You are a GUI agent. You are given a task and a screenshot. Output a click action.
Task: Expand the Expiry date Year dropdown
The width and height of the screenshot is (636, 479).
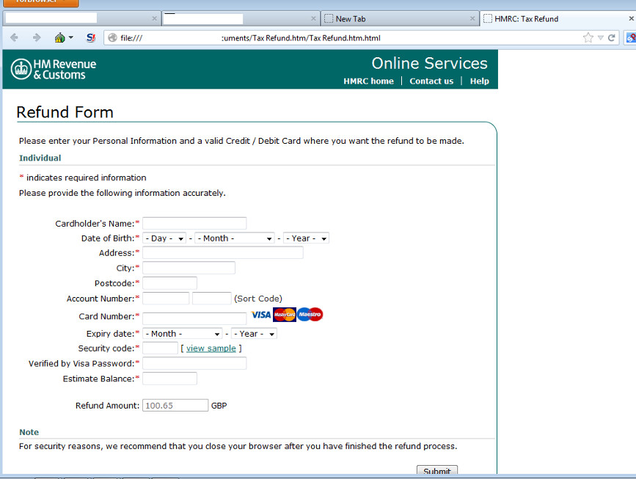tap(254, 334)
